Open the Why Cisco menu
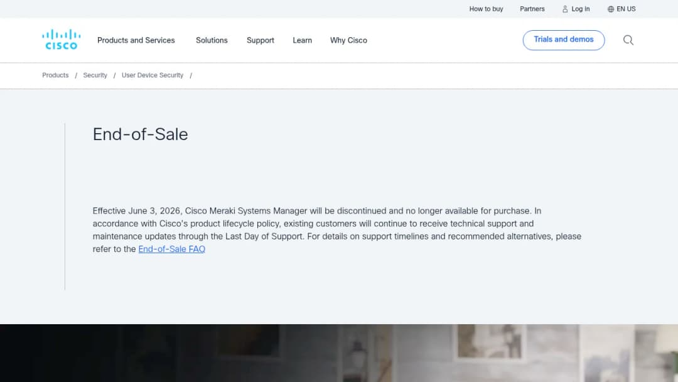Viewport: 678px width, 382px height. [348, 40]
